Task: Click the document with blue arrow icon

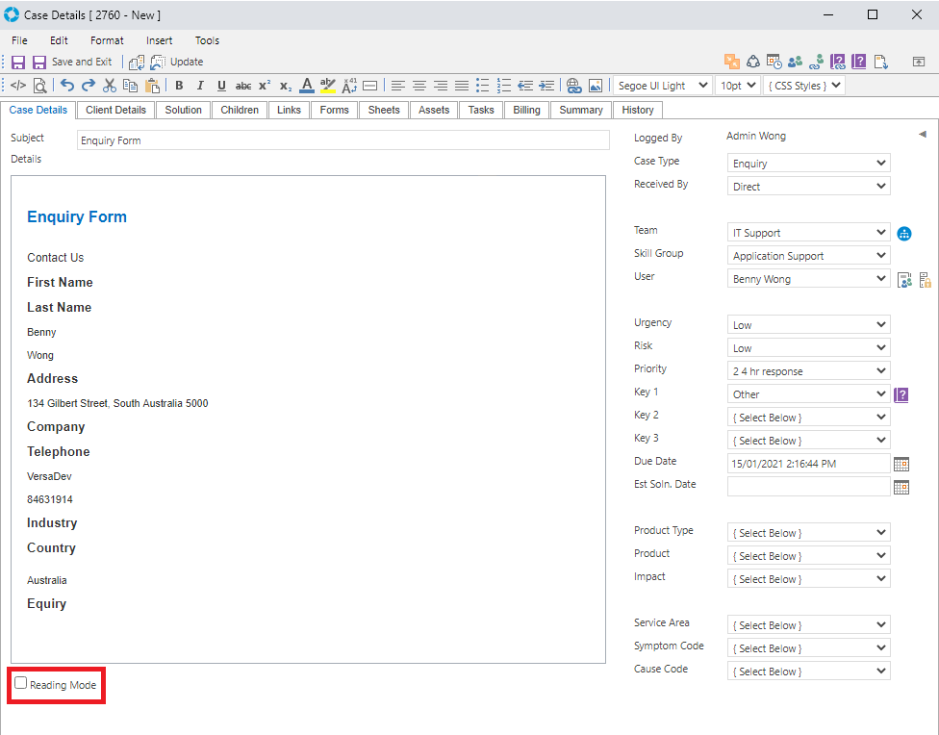Action: (880, 62)
